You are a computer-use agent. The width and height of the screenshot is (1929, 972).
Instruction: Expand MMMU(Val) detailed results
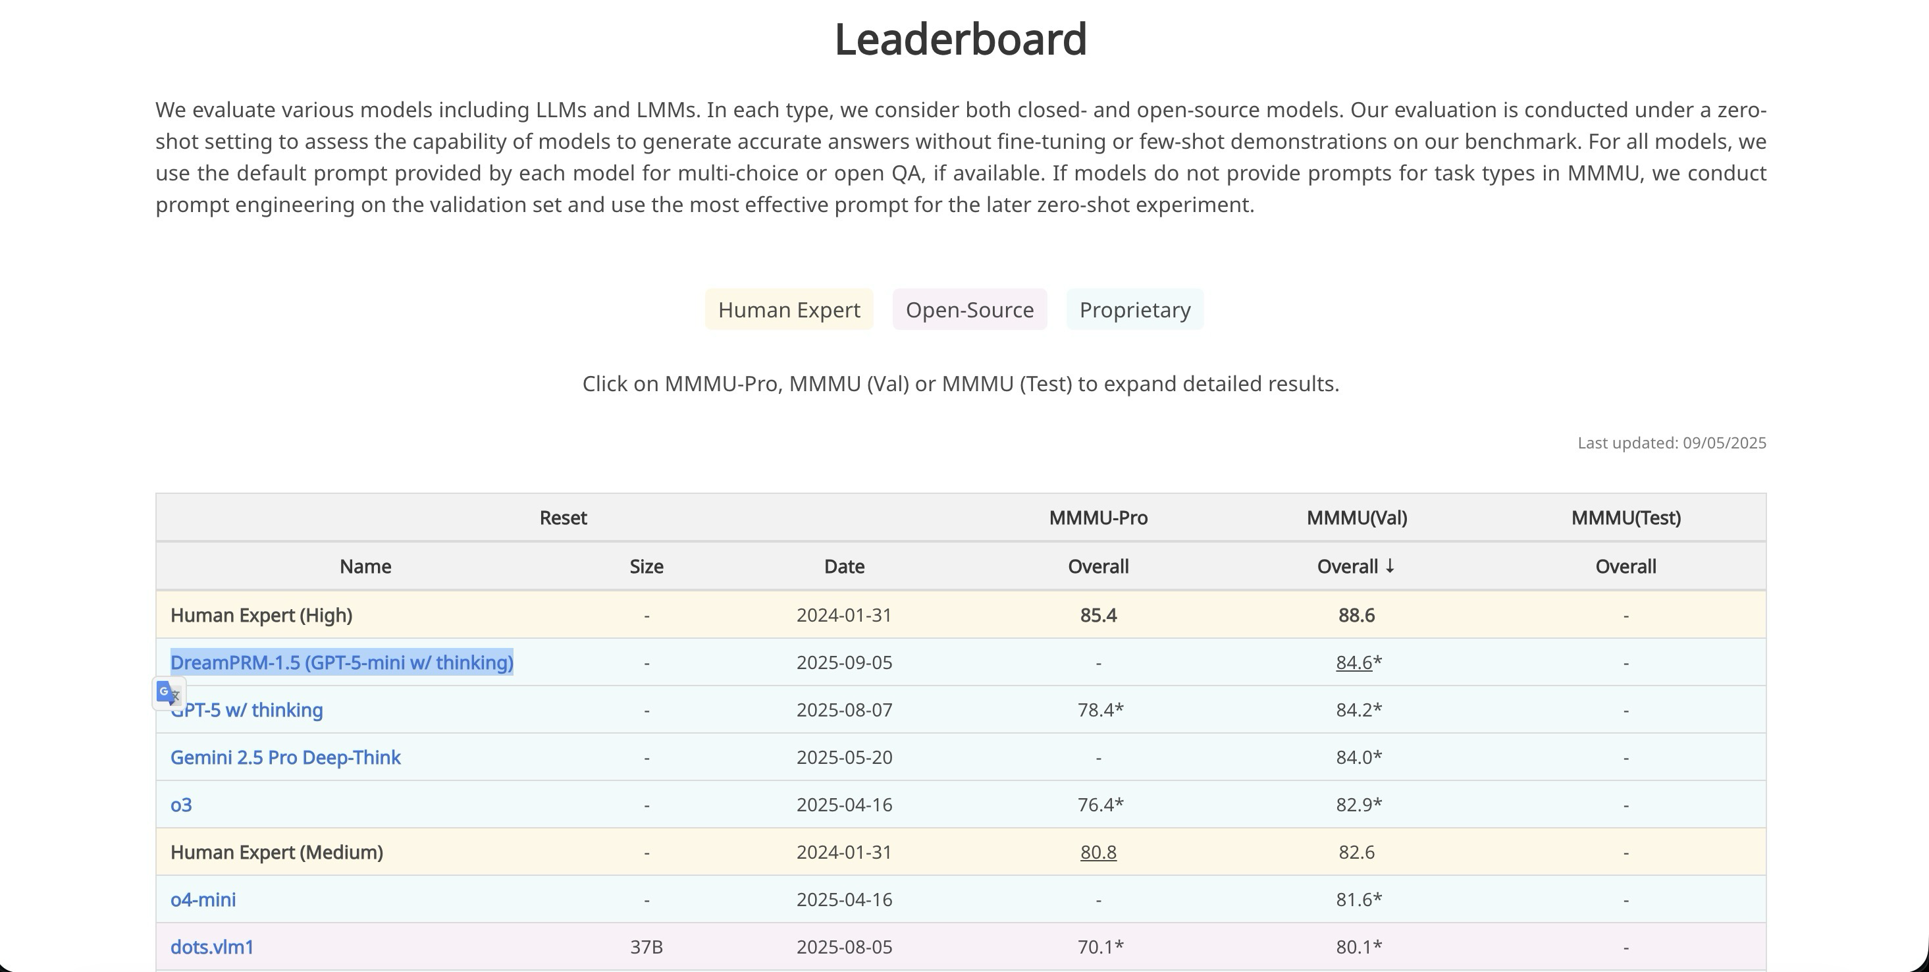tap(1356, 518)
